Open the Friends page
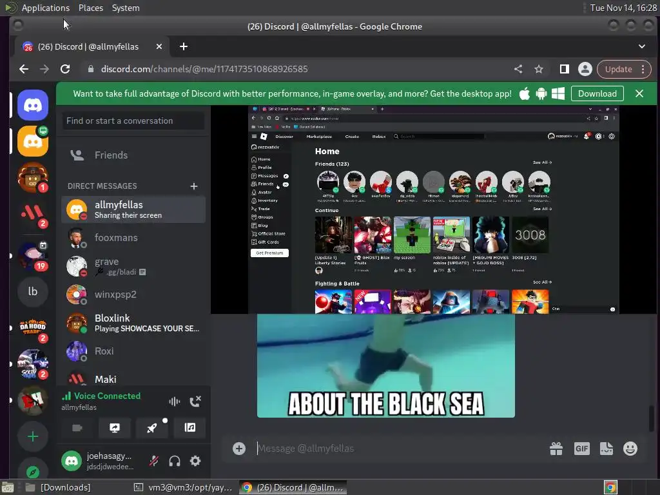Viewport: 660px width, 495px height. (133, 155)
